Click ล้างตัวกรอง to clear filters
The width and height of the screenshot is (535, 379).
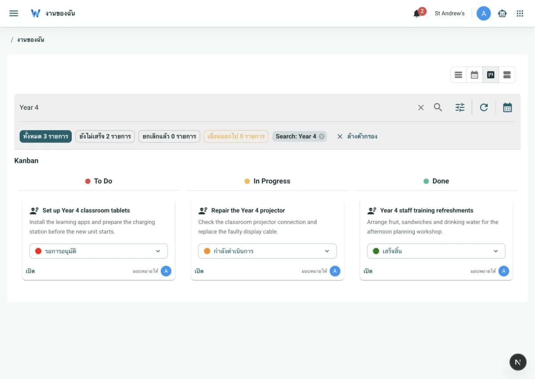pos(357,136)
